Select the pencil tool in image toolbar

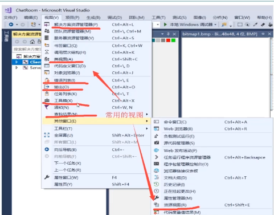point(255,25)
